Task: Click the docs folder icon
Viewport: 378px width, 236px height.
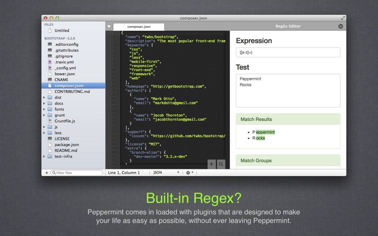Action: pos(50,103)
